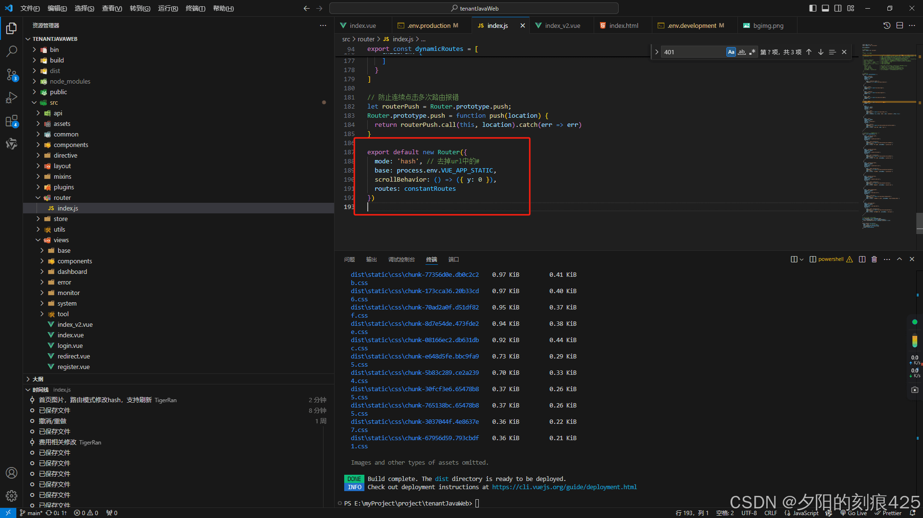Kill terminal with the trash icon
This screenshot has width=923, height=518.
(x=874, y=259)
